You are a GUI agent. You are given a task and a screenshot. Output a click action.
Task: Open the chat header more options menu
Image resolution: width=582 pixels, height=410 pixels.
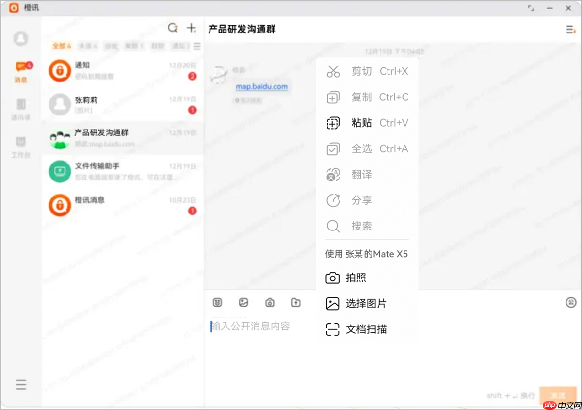[570, 29]
